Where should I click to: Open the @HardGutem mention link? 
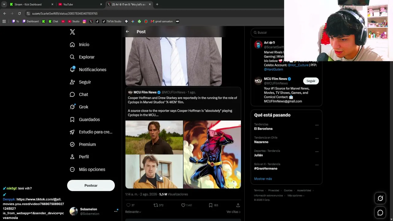point(274,69)
